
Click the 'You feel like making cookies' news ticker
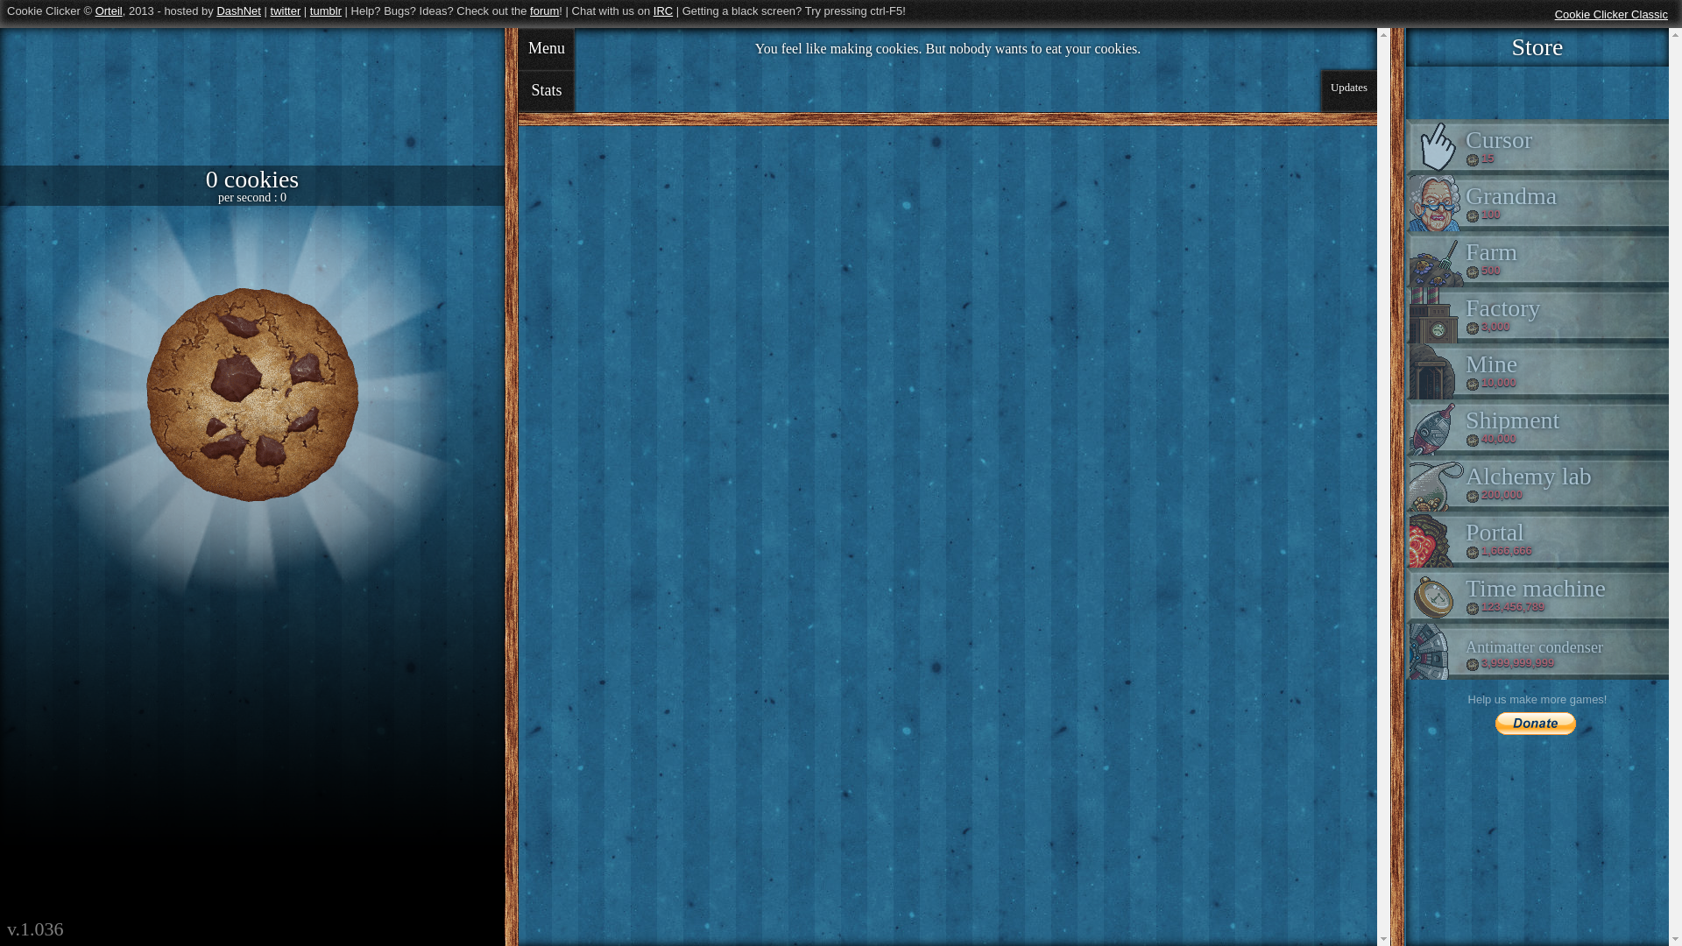pos(947,49)
